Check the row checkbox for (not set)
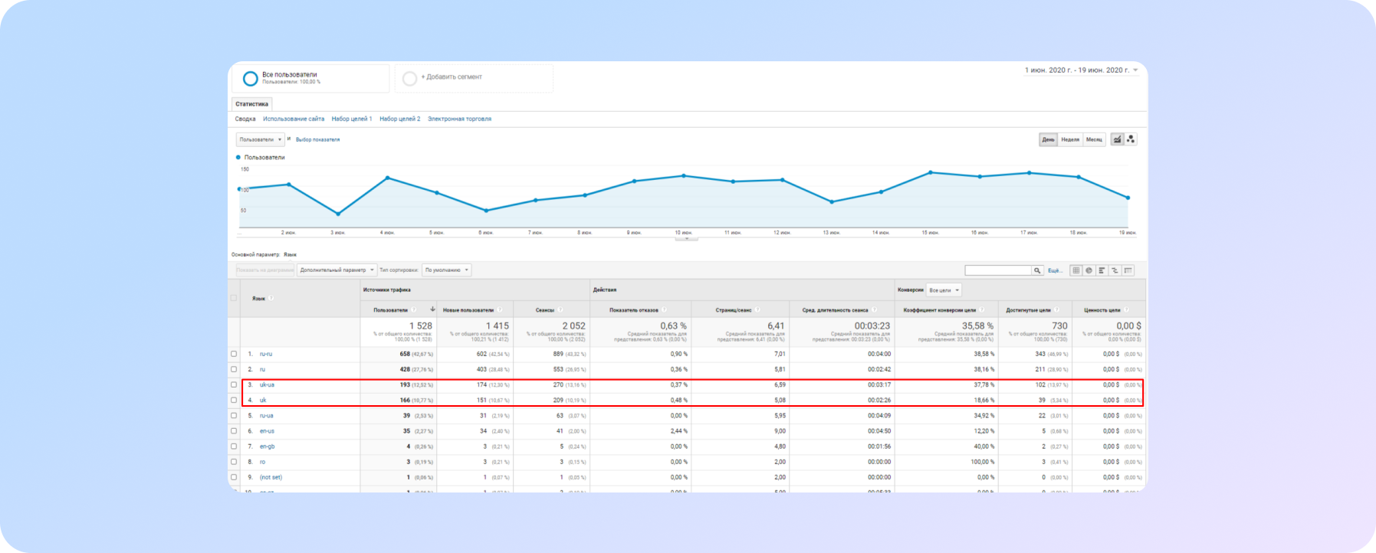This screenshot has height=553, width=1376. [234, 477]
